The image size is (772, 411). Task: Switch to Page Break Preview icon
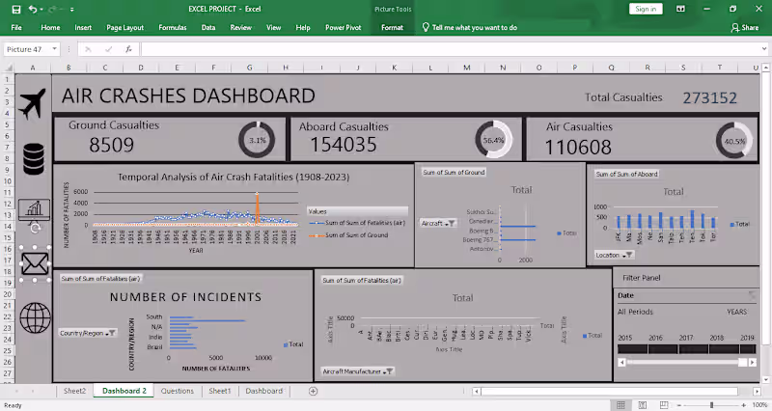pos(664,405)
